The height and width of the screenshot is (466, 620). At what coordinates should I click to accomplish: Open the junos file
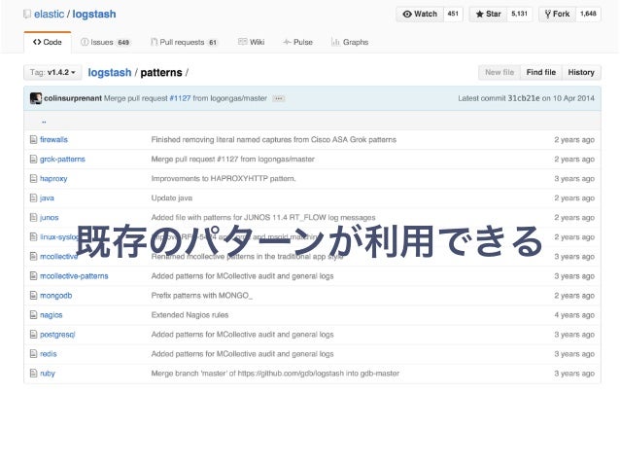49,217
